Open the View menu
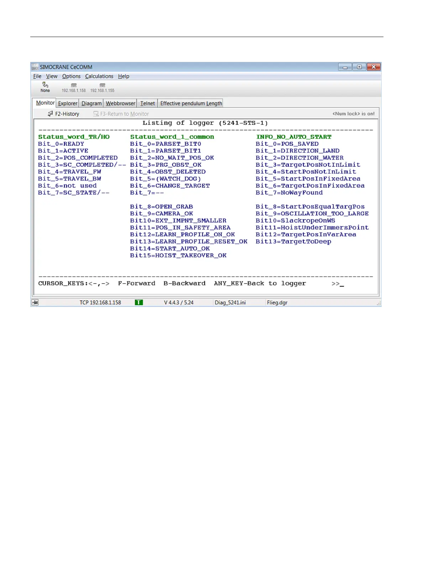The image size is (424, 565). [x=52, y=76]
